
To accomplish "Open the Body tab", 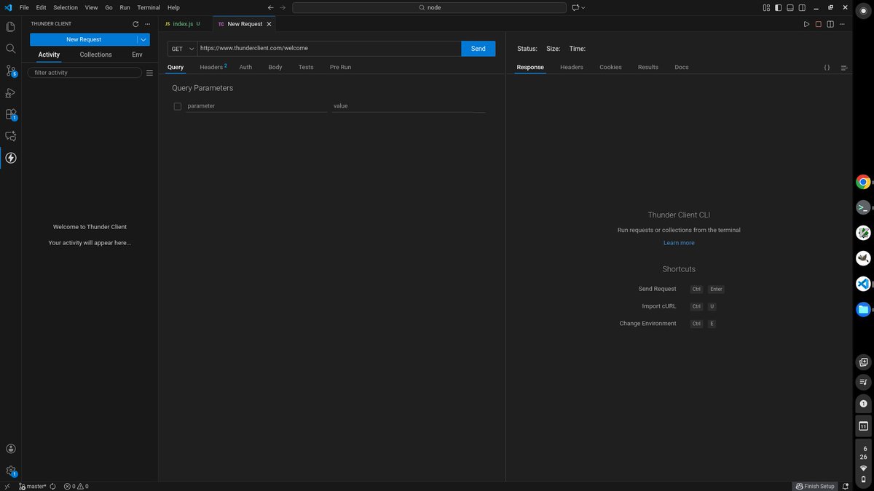I will [275, 67].
